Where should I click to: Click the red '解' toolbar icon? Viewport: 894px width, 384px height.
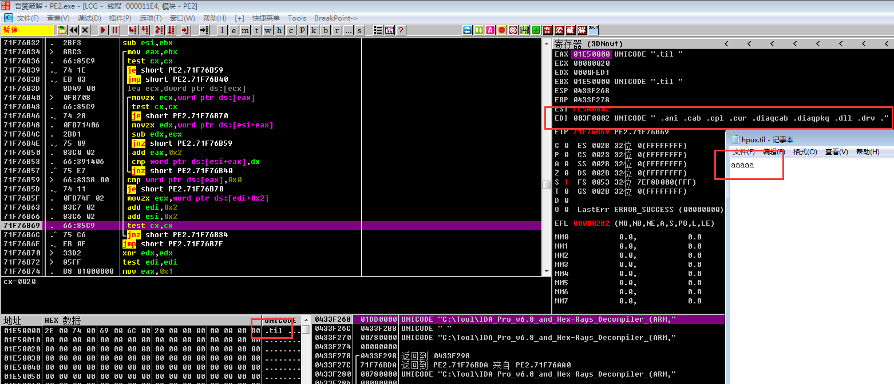pos(582,30)
